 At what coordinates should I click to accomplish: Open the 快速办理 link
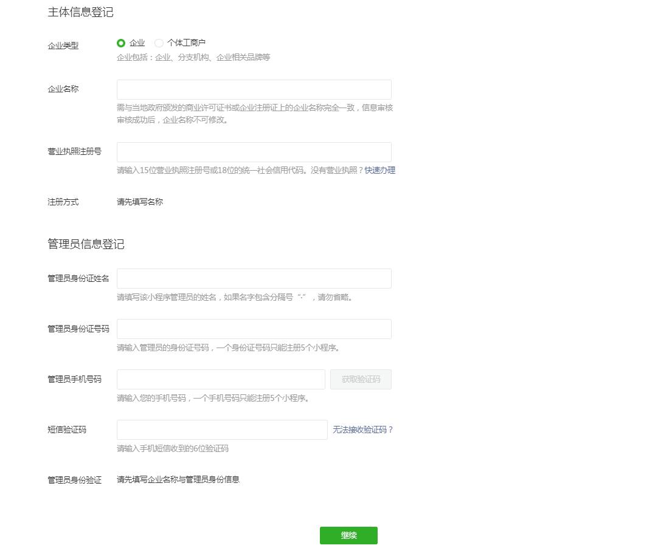380,171
